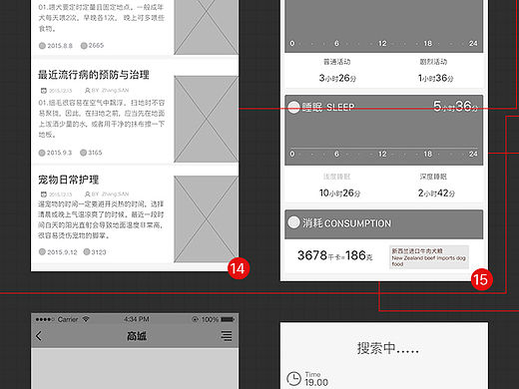Tap the date 2015.9.12 under 宠物日常护理
This screenshot has height=389, width=519.
(62, 252)
